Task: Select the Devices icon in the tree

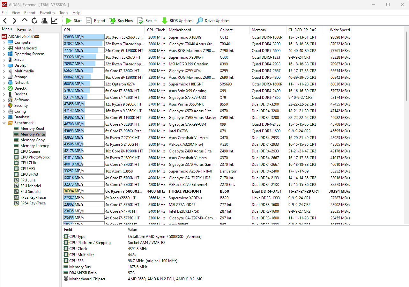Action: [x=10, y=94]
